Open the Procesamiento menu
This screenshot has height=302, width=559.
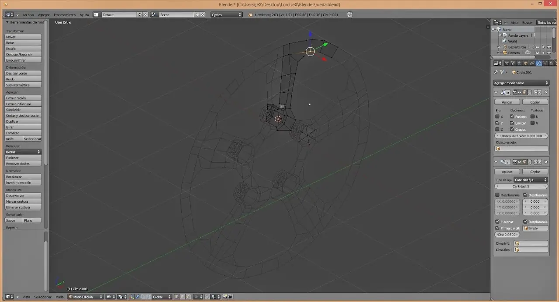tap(65, 14)
